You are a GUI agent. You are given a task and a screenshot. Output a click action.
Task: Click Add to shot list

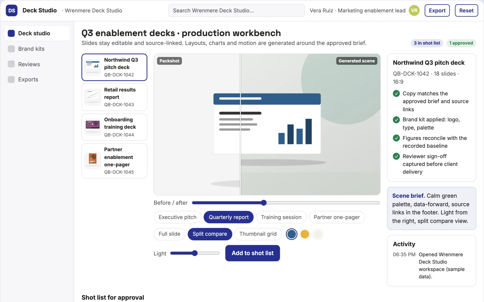(253, 253)
